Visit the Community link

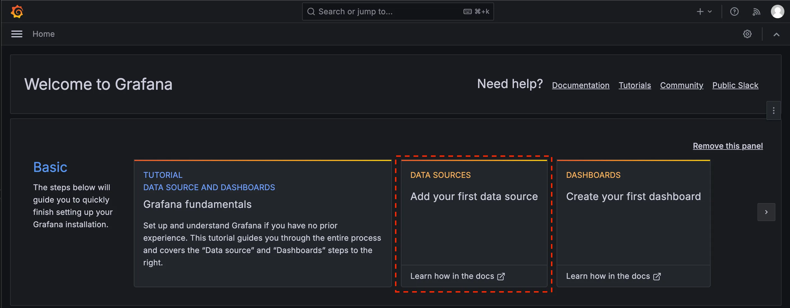[x=681, y=85]
